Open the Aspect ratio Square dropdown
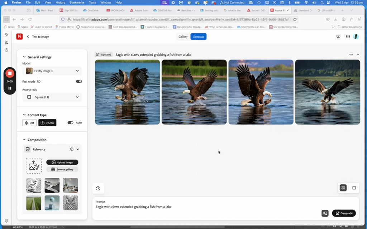 (x=52, y=97)
